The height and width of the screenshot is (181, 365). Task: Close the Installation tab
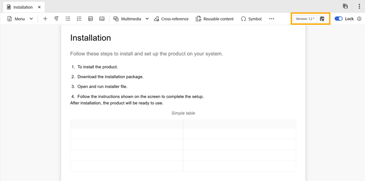pyautogui.click(x=39, y=7)
